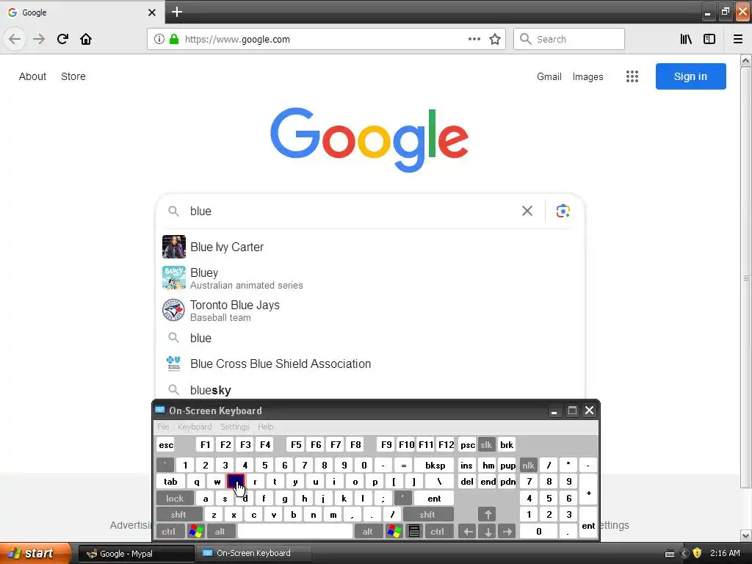Click the browser forward arrow
752x564 pixels.
click(39, 39)
